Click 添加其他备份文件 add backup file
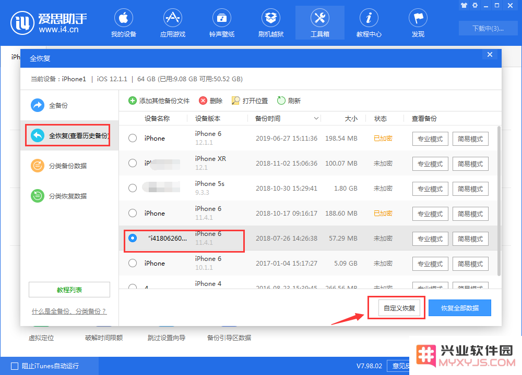Image resolution: width=522 pixels, height=375 pixels. 159,101
